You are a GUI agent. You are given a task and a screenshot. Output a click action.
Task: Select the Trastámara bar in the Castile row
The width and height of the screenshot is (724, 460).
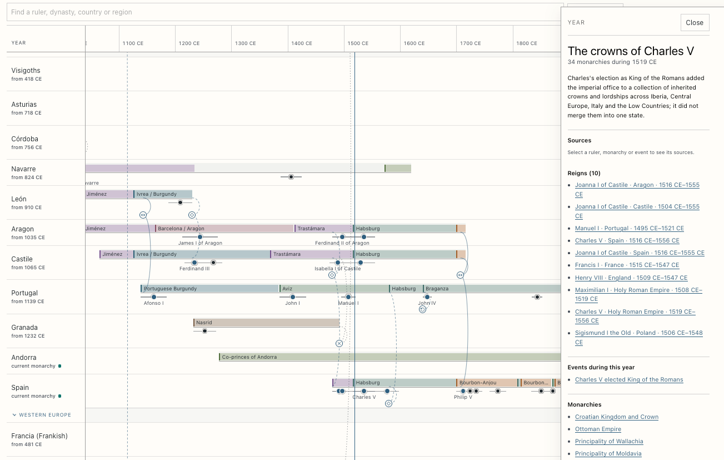[x=311, y=254]
